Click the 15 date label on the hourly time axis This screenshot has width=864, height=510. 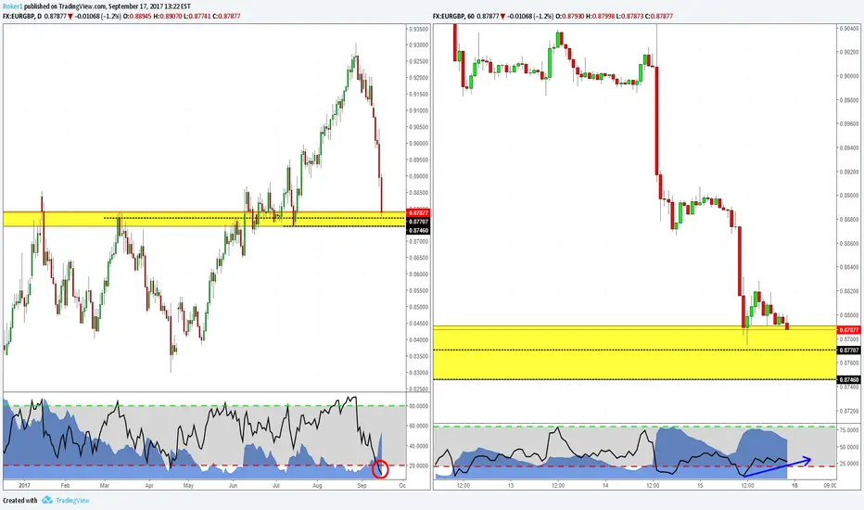tap(700, 486)
